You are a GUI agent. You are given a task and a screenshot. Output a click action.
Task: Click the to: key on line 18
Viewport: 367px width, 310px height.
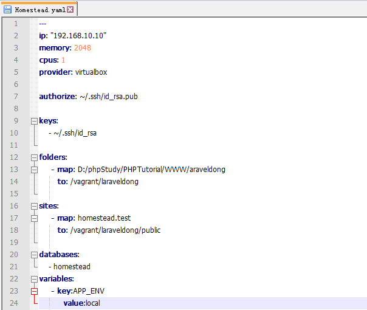(x=63, y=230)
